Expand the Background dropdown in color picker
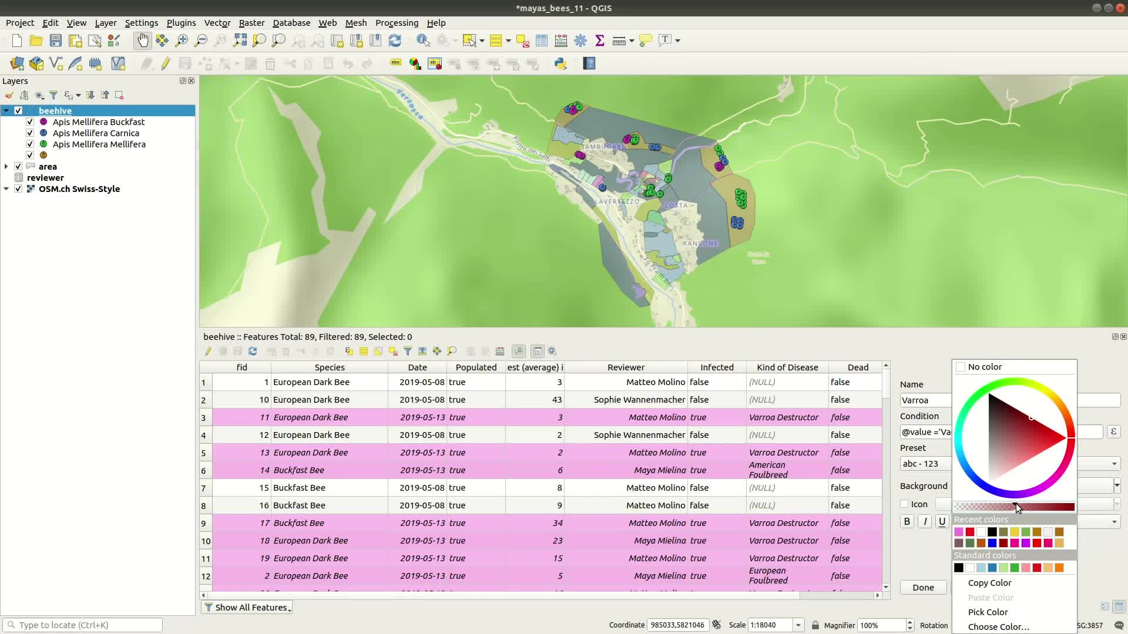Image resolution: width=1128 pixels, height=634 pixels. click(x=1116, y=485)
